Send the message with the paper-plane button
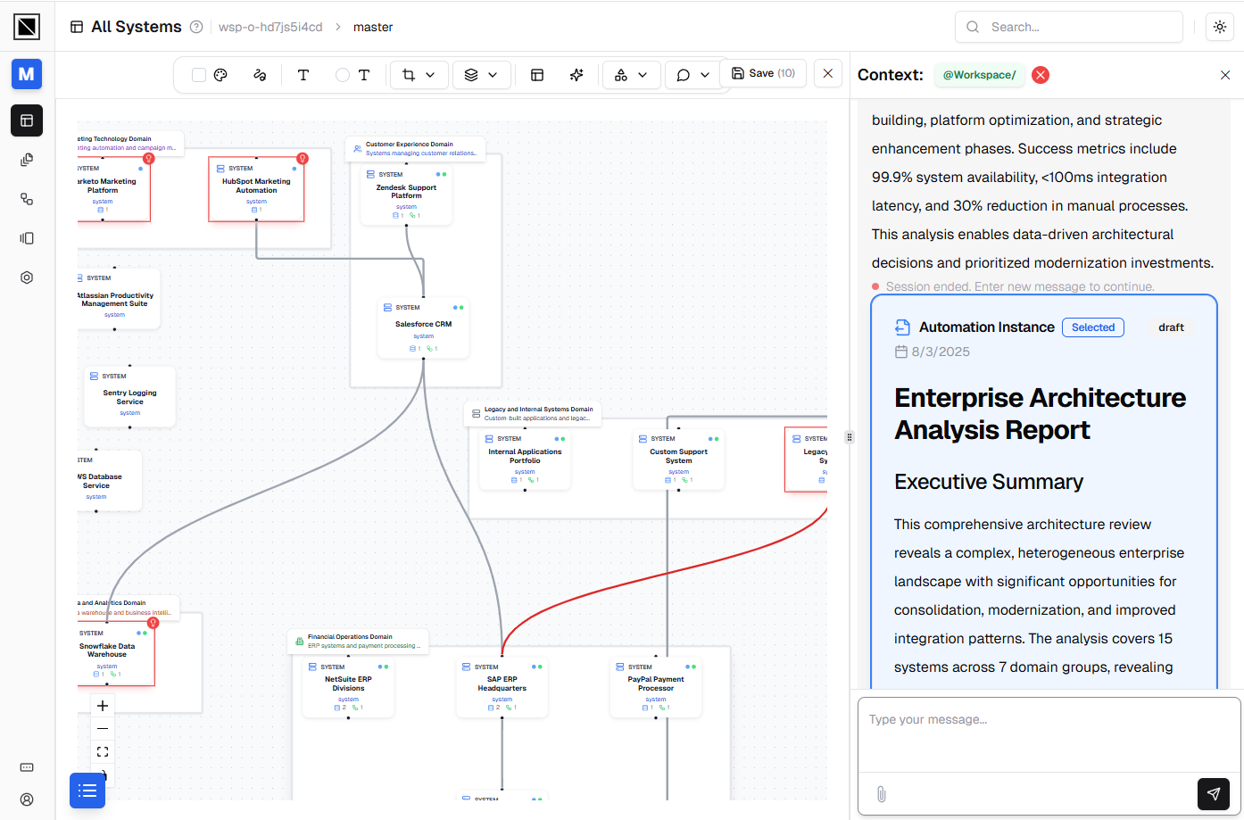The image size is (1244, 820). tap(1214, 793)
